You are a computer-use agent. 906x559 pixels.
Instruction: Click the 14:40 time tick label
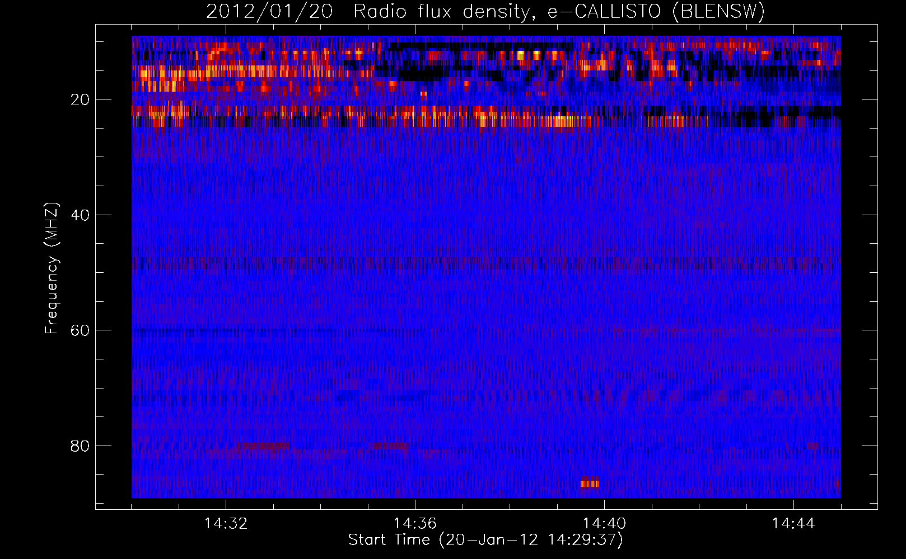click(x=604, y=524)
